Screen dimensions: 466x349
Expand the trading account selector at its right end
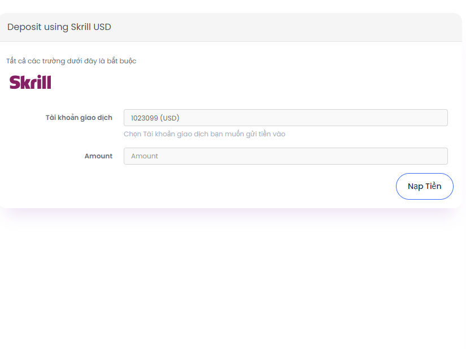coord(440,118)
